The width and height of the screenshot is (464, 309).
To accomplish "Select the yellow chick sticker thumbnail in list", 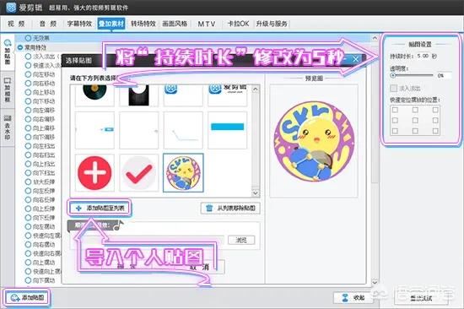I will pyautogui.click(x=183, y=173).
